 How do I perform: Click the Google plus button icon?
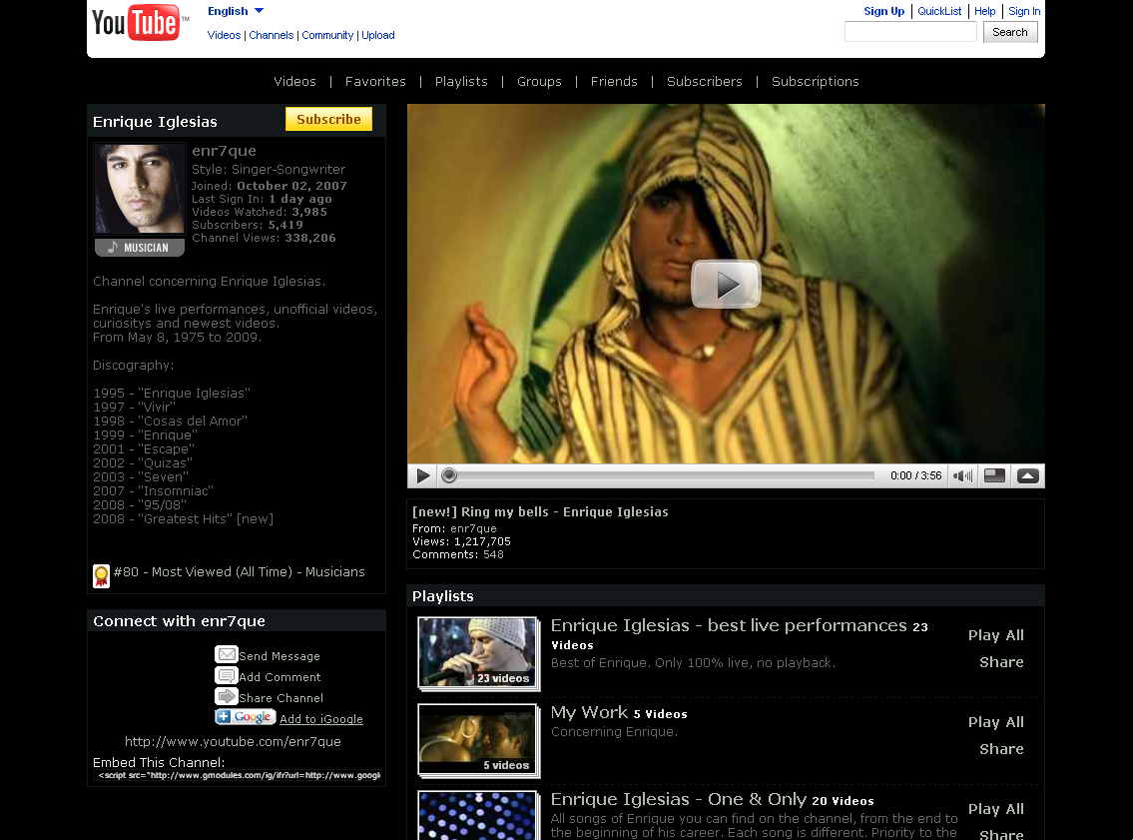pos(245,716)
